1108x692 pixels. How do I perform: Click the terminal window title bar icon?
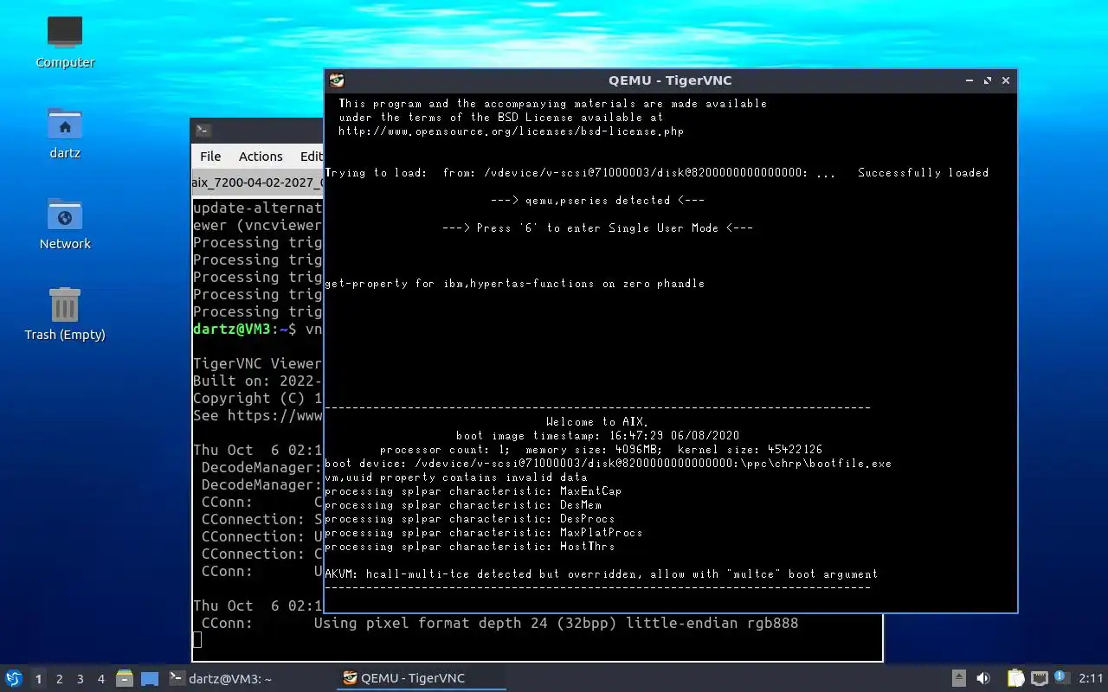click(203, 131)
